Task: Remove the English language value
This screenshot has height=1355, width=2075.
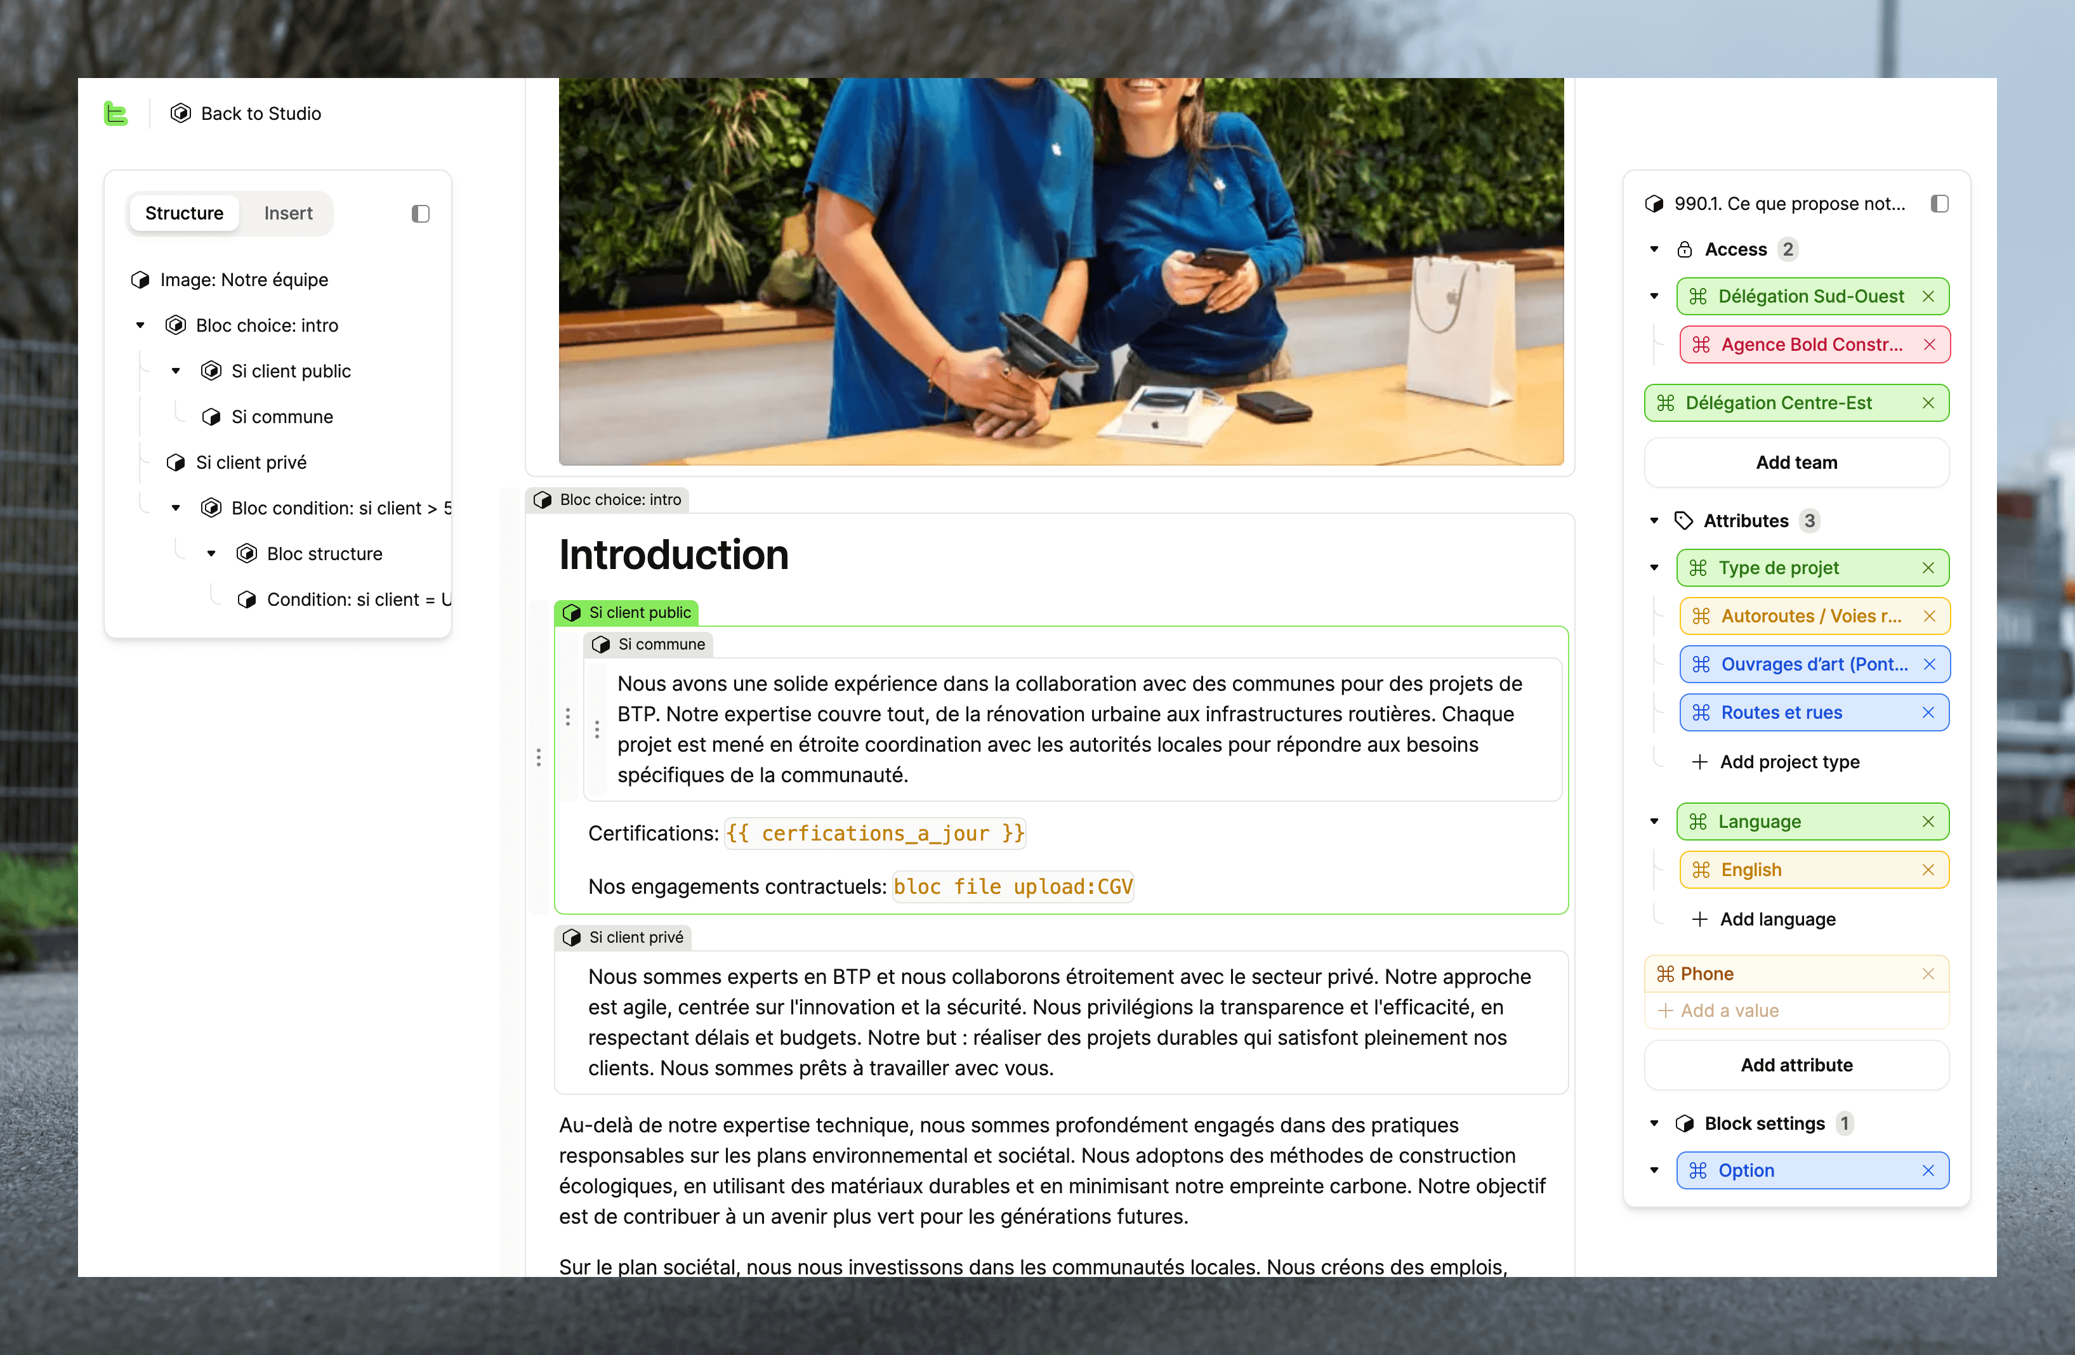Action: 1928,870
